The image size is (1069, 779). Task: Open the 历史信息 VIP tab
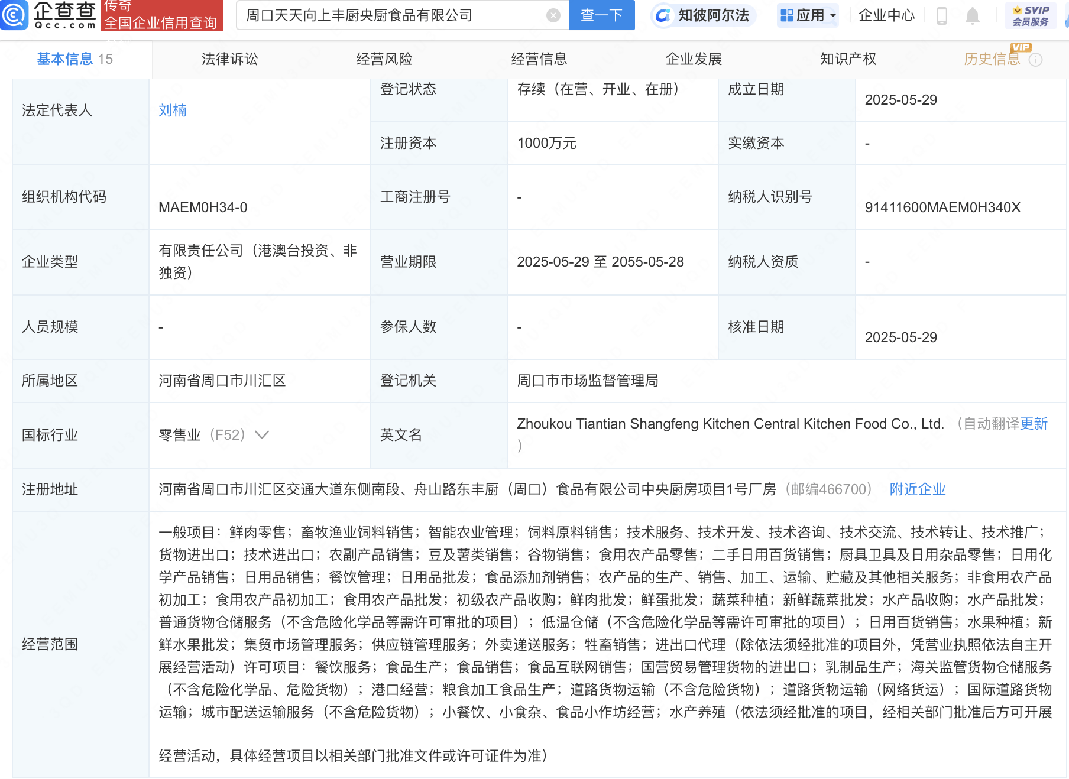[992, 59]
